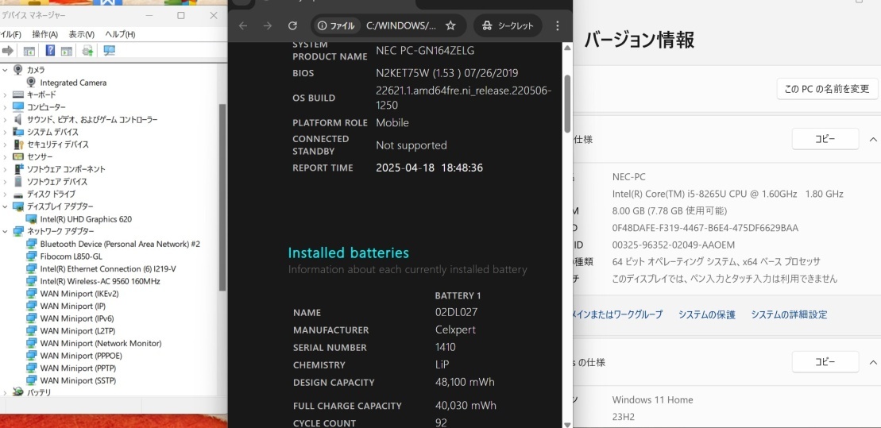Select Intel(R) Ethernet Connection (6) I219-V
This screenshot has height=428, width=881.
108,268
